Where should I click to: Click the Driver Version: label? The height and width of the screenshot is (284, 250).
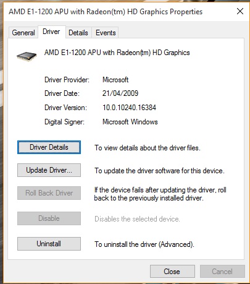[65, 108]
